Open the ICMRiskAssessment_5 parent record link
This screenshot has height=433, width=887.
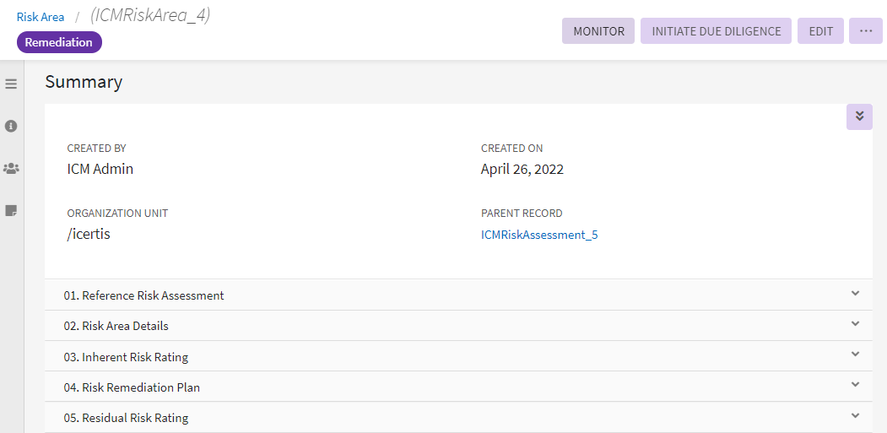click(539, 235)
